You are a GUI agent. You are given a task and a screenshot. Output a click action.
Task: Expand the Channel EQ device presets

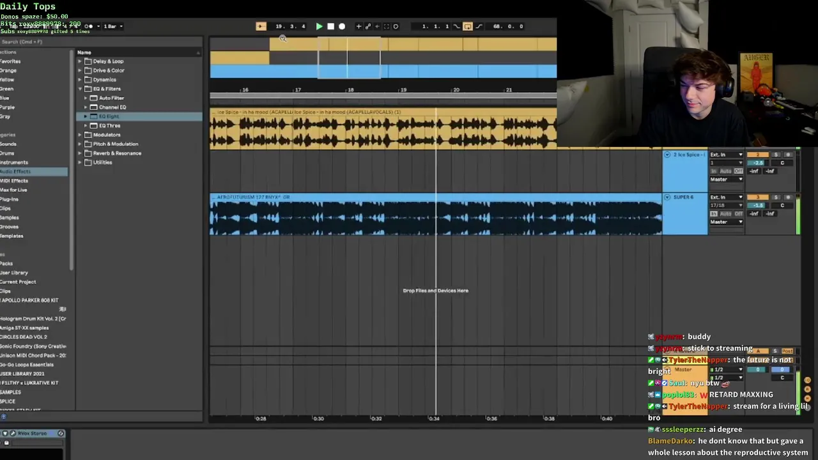coord(86,107)
